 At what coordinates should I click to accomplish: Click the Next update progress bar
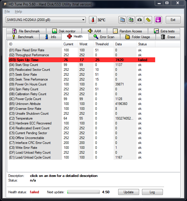[x=83, y=192]
